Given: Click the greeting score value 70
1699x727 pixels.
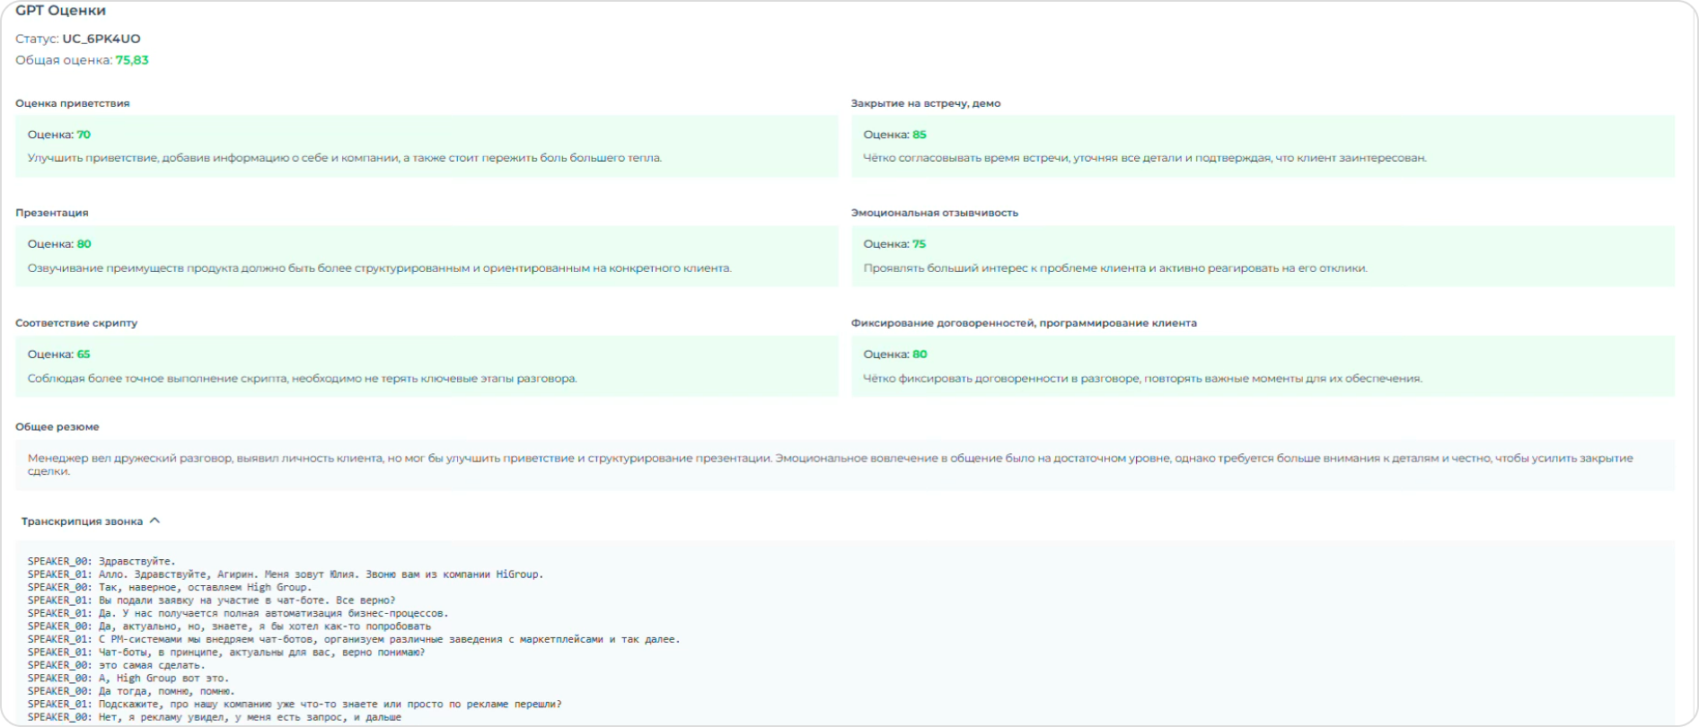Looking at the screenshot, I should (84, 135).
